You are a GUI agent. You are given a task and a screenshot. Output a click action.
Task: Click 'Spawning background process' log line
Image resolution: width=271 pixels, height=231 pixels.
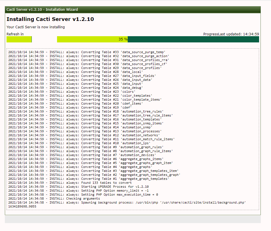click(x=127, y=202)
